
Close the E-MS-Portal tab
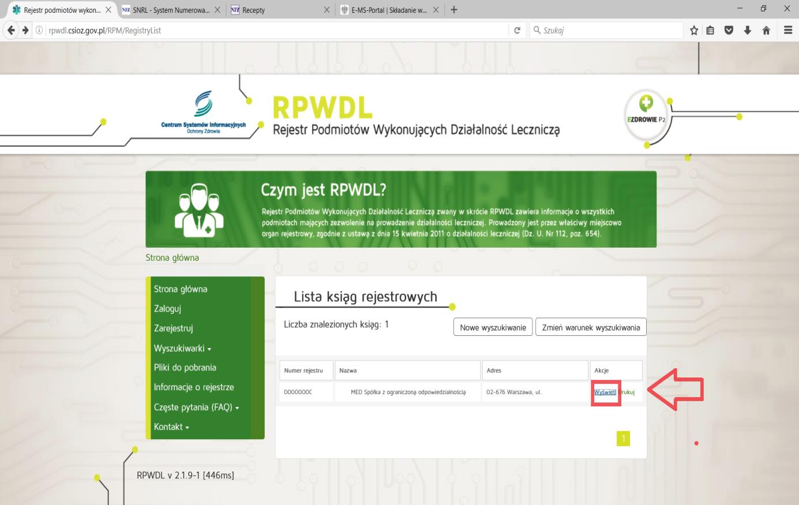pos(436,10)
